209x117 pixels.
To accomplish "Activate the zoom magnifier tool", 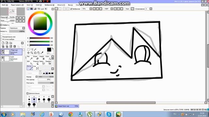I will tap(32, 53).
